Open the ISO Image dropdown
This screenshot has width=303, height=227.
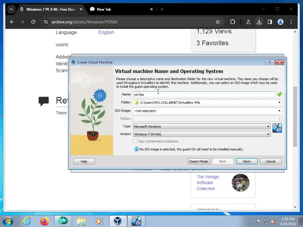(x=279, y=111)
